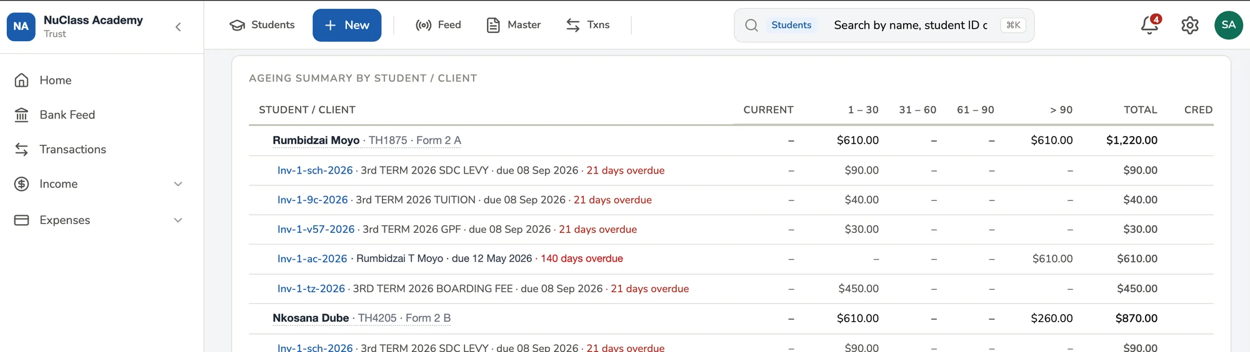Open Master from the top bar
This screenshot has height=352, width=1250.
tap(513, 25)
